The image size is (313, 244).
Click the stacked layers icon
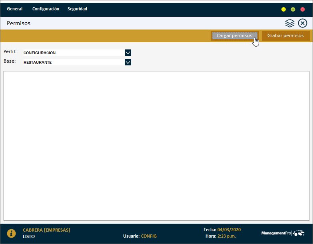290,23
